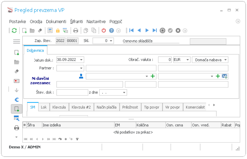
Task: Click open folder icon in top toolbar
Action: pos(32,31)
